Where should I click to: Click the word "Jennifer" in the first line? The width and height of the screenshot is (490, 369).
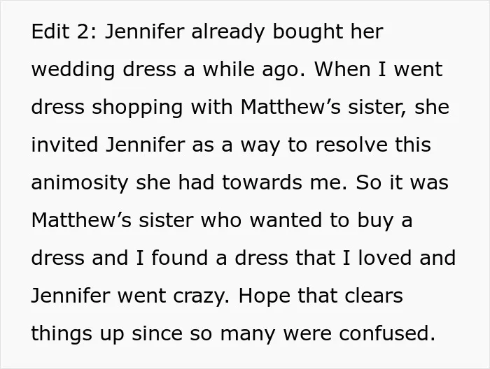(144, 31)
